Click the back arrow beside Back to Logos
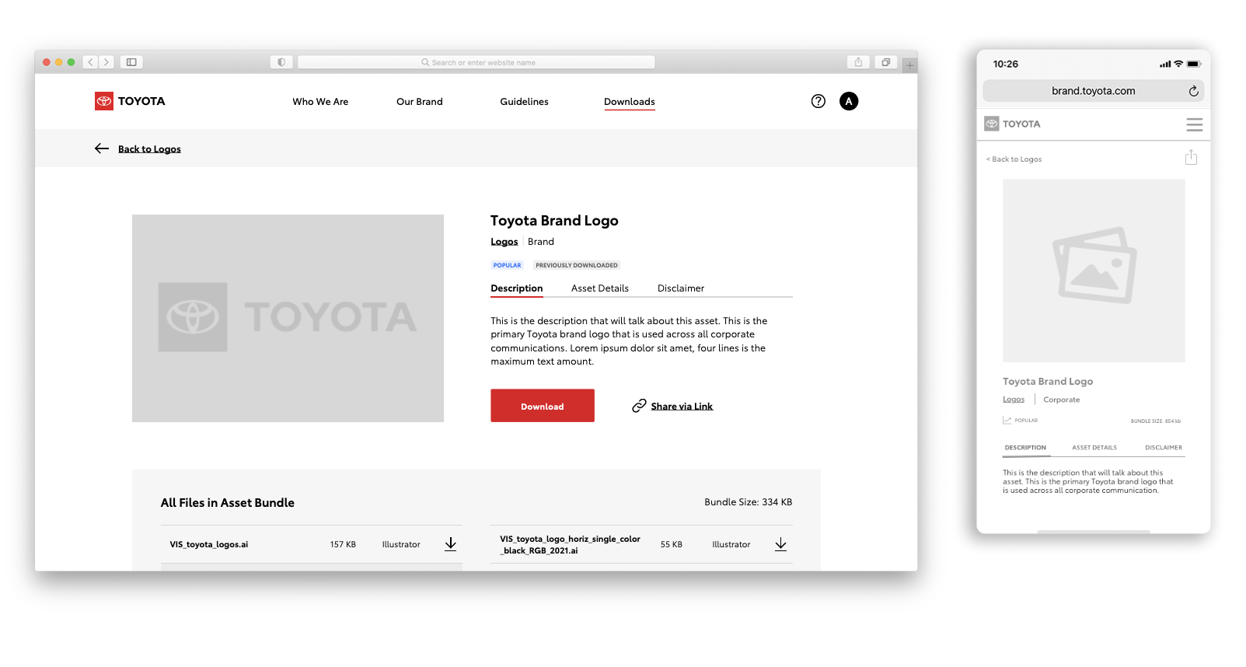This screenshot has width=1246, height=667. [102, 148]
